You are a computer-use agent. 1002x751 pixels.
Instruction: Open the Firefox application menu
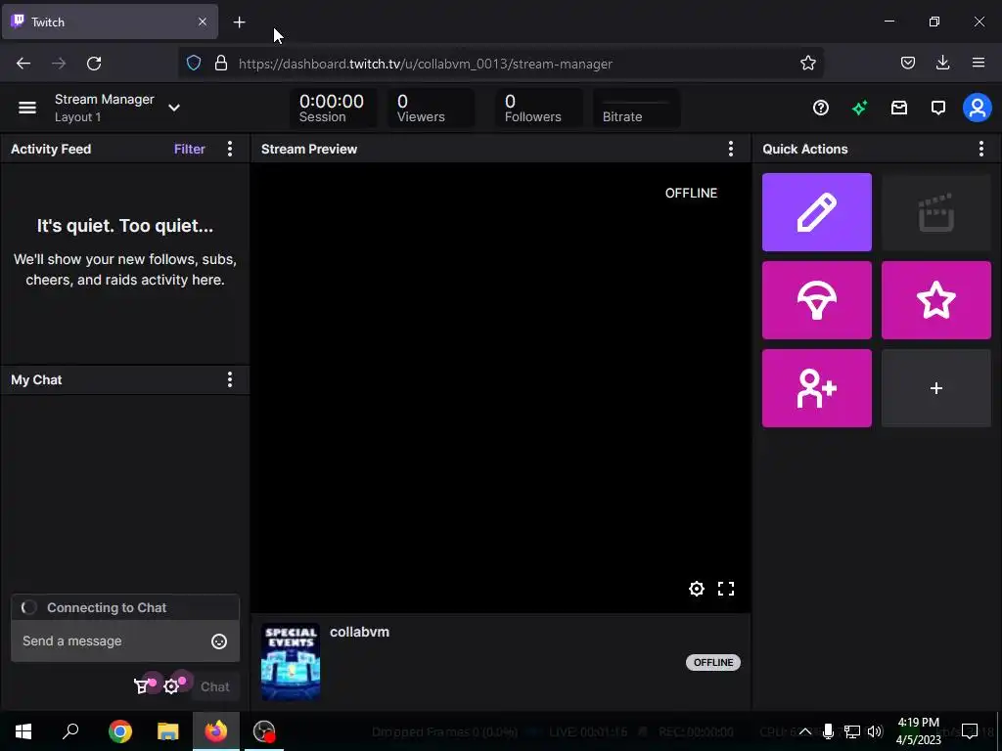coord(979,63)
